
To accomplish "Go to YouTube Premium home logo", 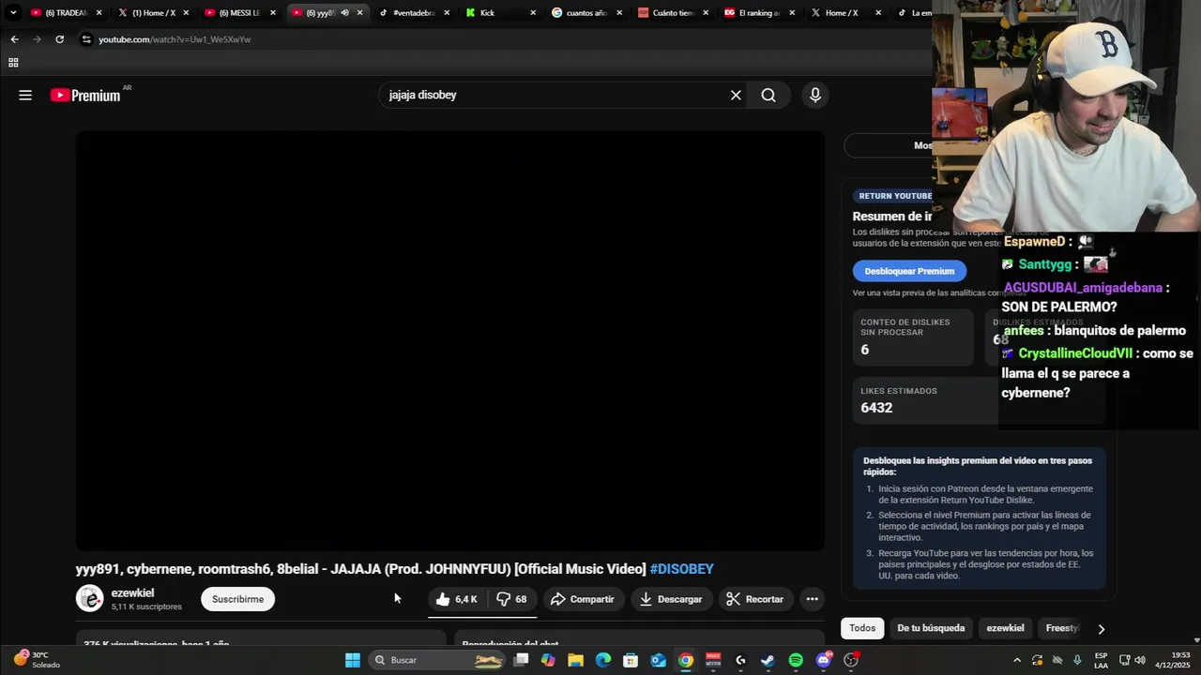I will (x=85, y=95).
